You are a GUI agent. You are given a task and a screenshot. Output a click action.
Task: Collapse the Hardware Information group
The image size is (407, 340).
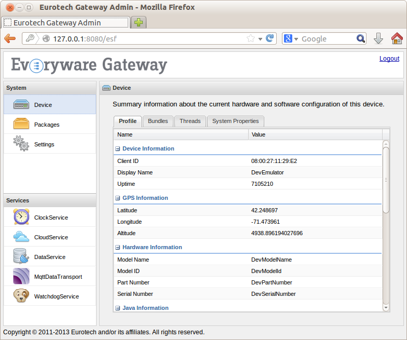point(117,247)
